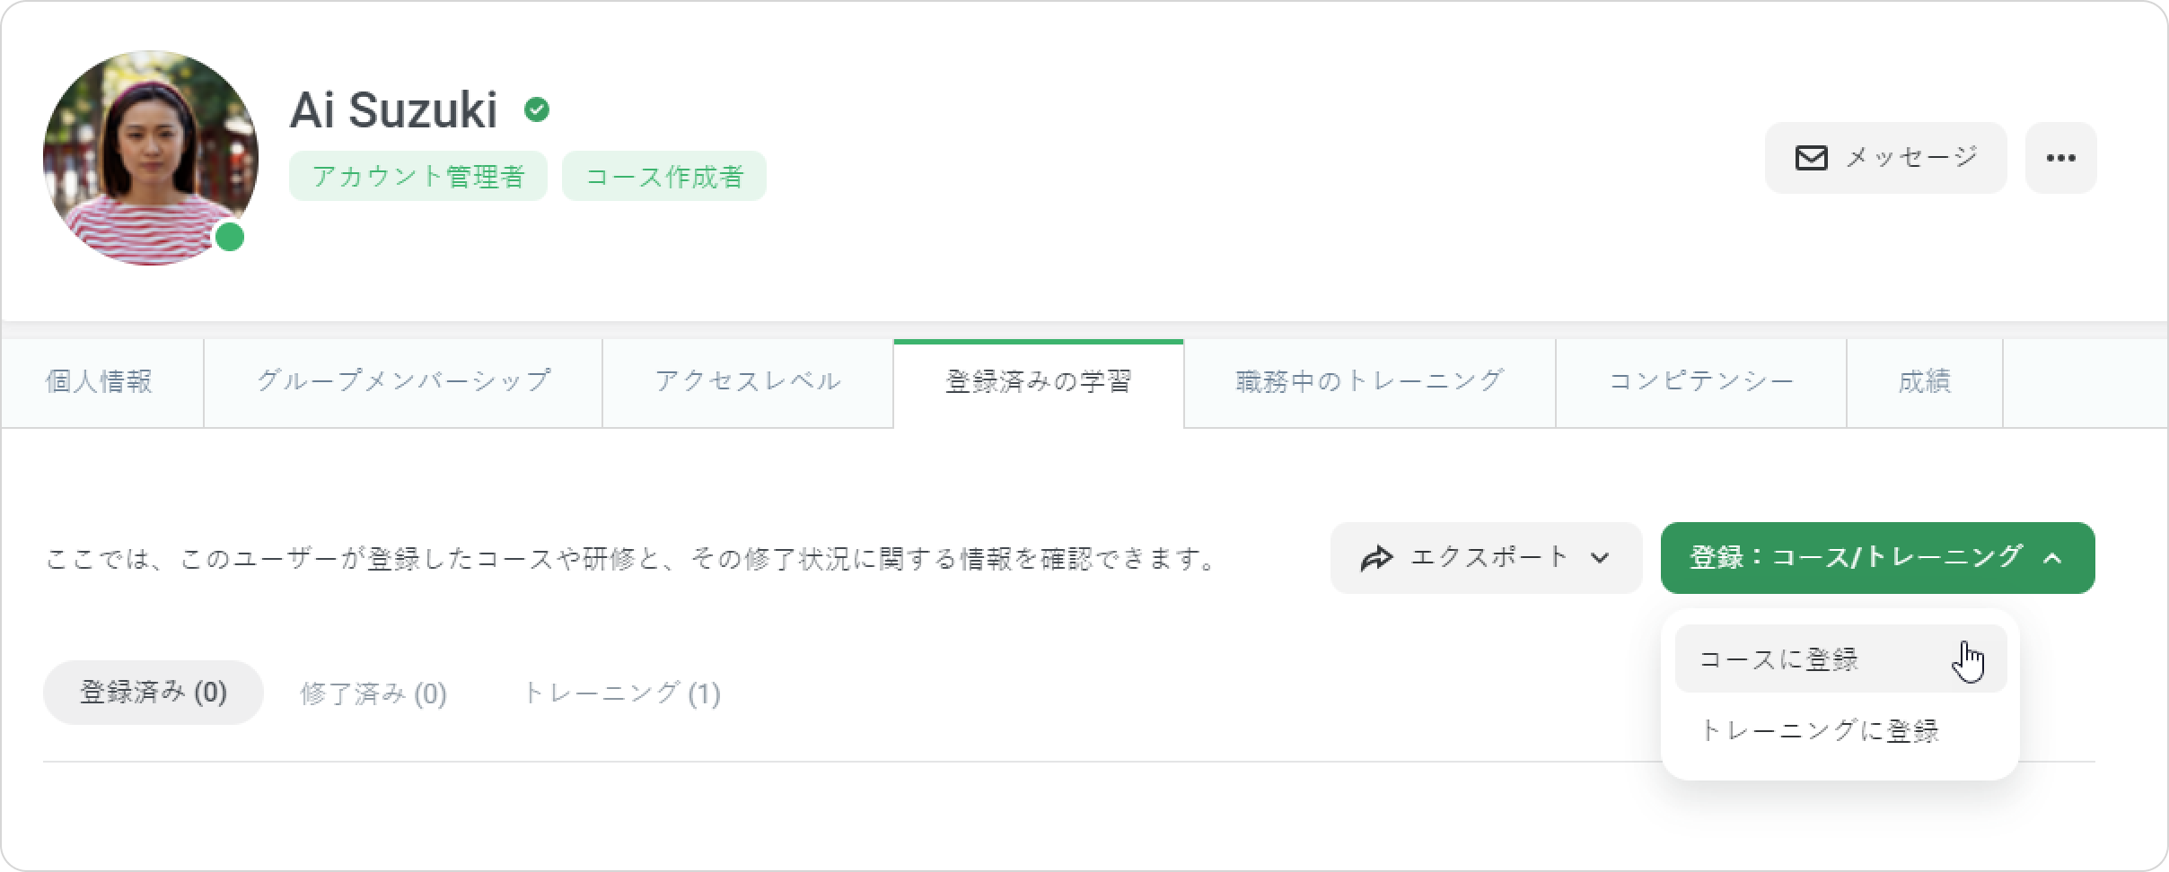Click the envelope icon in メッセージ button
Image resolution: width=2169 pixels, height=872 pixels.
[x=1811, y=158]
